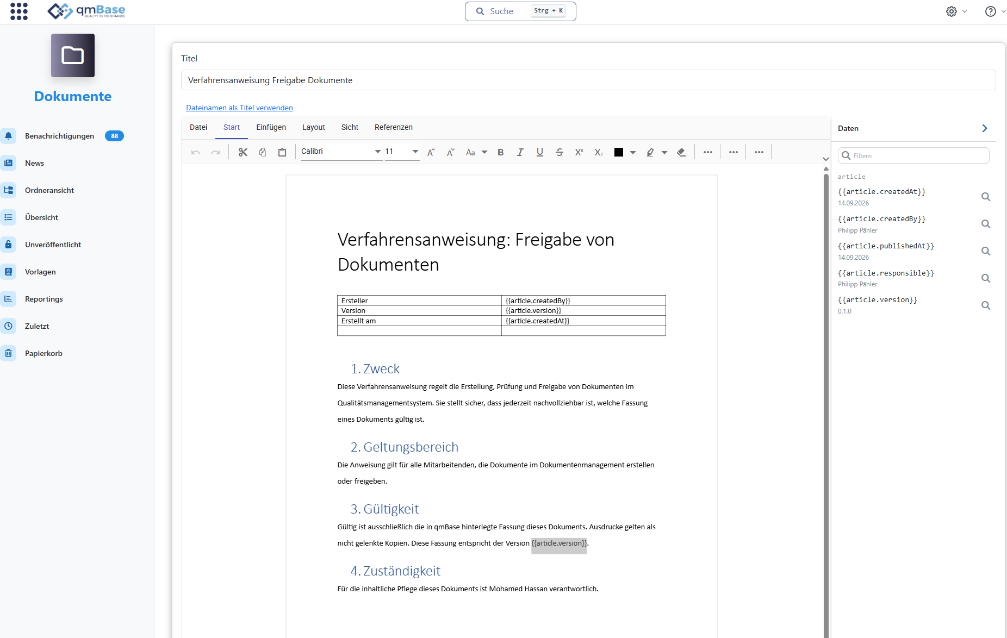
Task: Click the '1. Zweck' heading
Action: (x=375, y=369)
